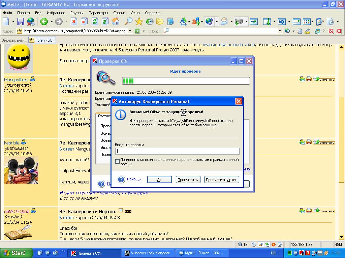The width and height of the screenshot is (345, 258).
Task: Click the green Back arrow button
Action: [x=44, y=21]
